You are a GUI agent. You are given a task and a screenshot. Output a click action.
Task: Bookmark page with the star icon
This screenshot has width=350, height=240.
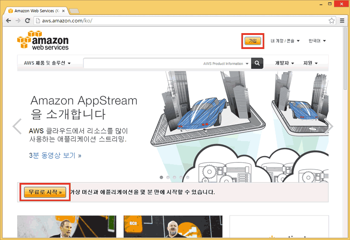click(x=332, y=21)
